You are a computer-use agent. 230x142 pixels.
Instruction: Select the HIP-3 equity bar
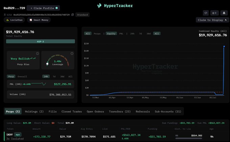41,41
